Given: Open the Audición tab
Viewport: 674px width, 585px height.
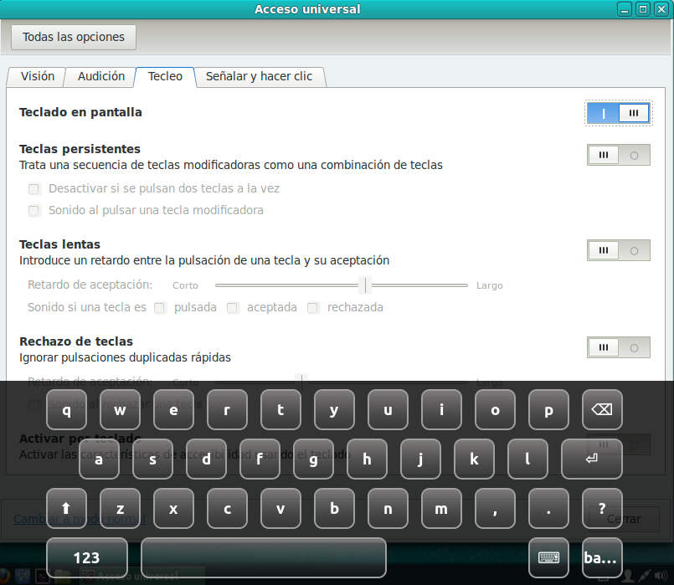Looking at the screenshot, I should coord(101,76).
